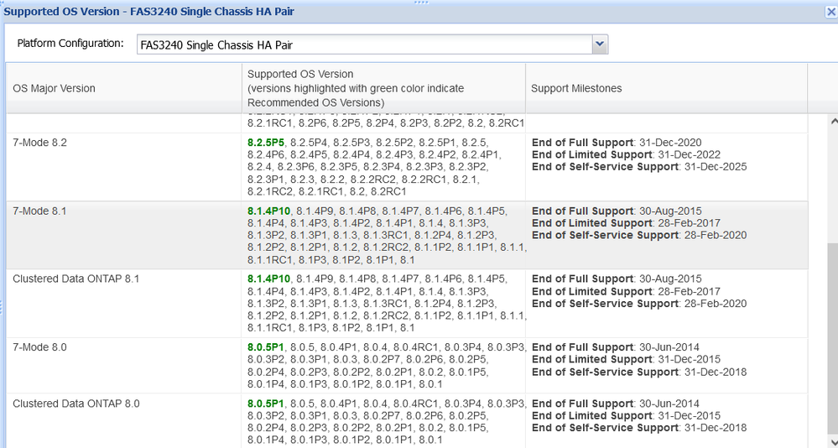
Task: Sort by OS Major Version column header
Action: (x=55, y=88)
